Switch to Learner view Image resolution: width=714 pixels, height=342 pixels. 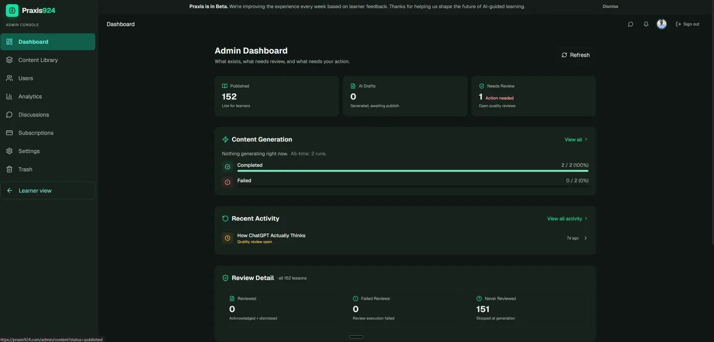click(48, 190)
